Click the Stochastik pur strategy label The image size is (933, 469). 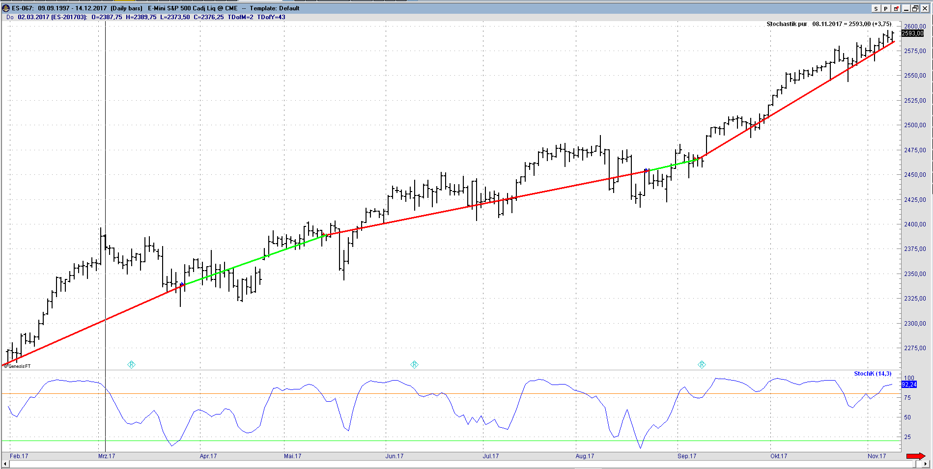787,24
